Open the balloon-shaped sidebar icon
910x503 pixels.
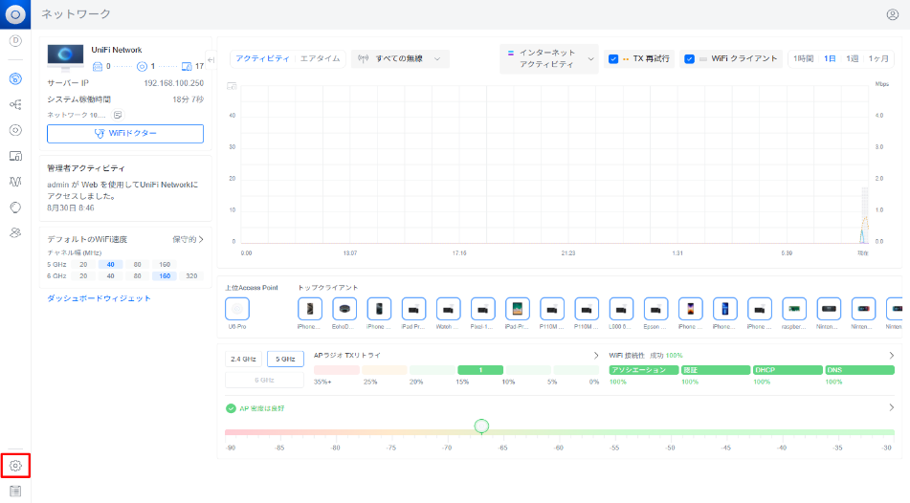[15, 208]
